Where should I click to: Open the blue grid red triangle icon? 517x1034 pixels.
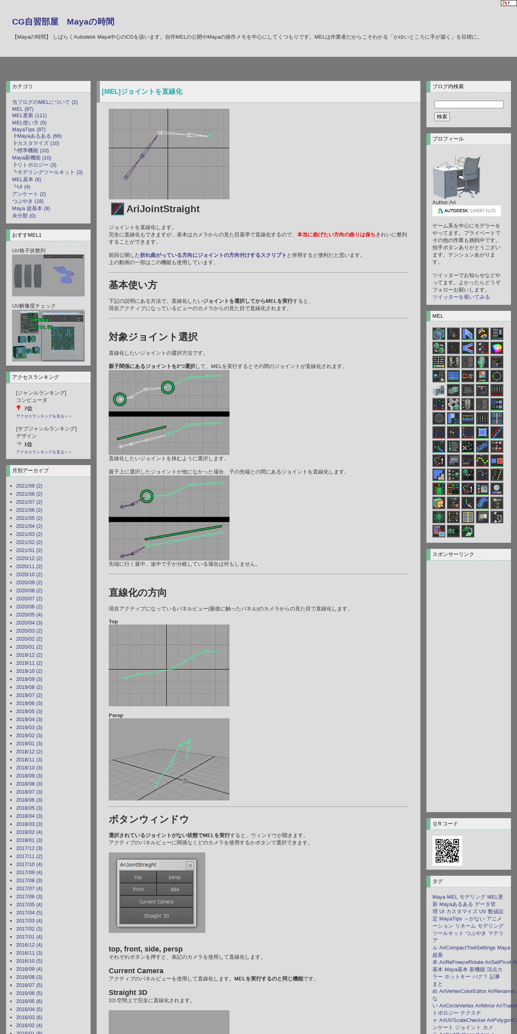pyautogui.click(x=468, y=348)
